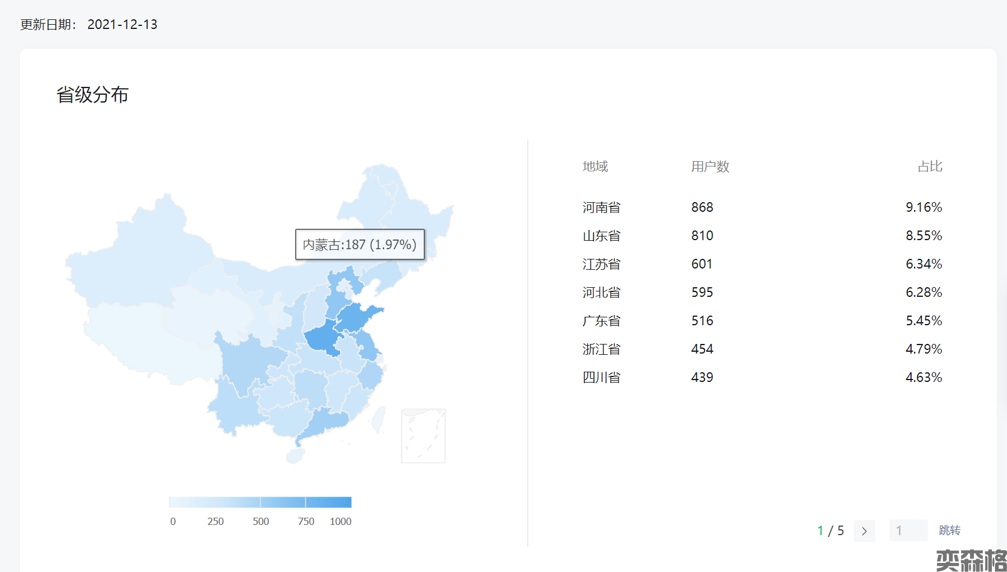
Task: Go to the next page of results
Action: [x=864, y=531]
